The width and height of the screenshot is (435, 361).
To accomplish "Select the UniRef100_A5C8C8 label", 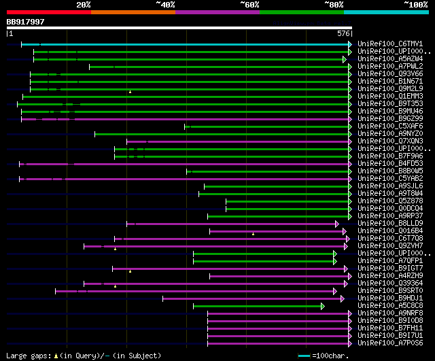I will coord(390,306).
